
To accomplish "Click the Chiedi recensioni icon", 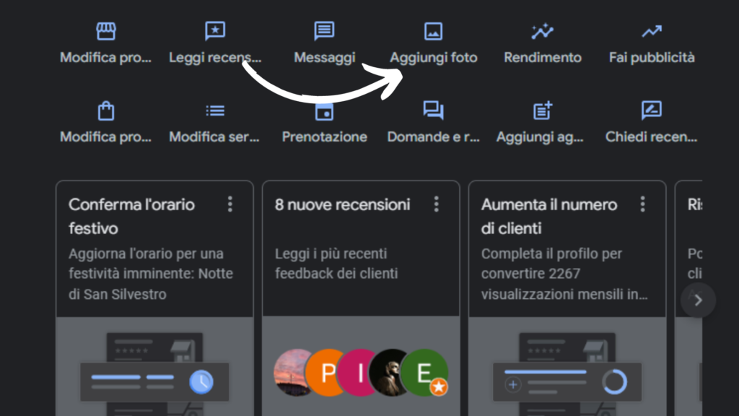I will [x=652, y=110].
